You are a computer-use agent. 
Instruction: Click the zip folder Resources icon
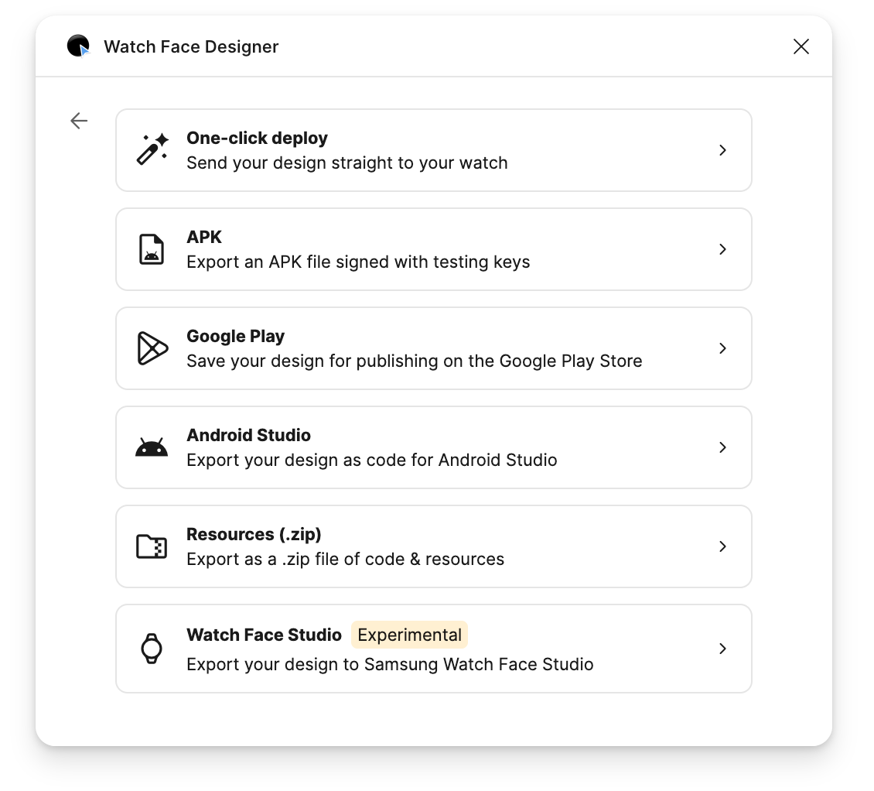pyautogui.click(x=152, y=546)
